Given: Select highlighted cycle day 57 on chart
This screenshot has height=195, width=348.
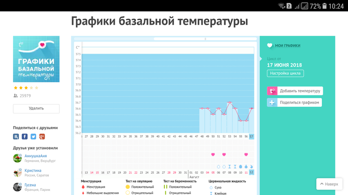Looking at the screenshot, I should 251,136.
